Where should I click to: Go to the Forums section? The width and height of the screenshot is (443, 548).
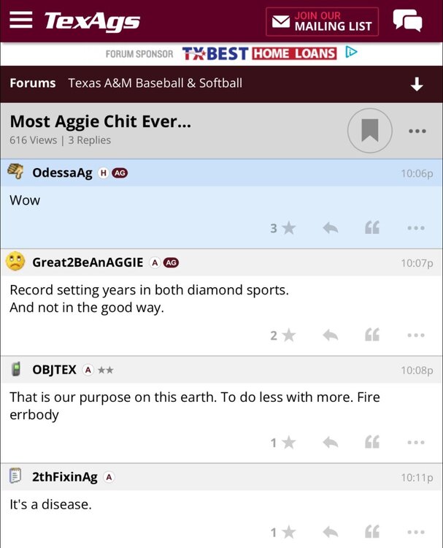click(32, 83)
